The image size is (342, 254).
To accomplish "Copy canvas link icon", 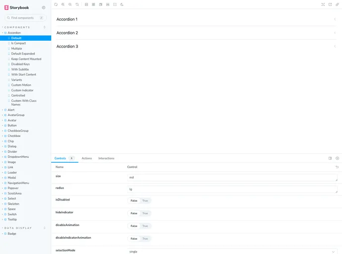I will pos(337,4).
